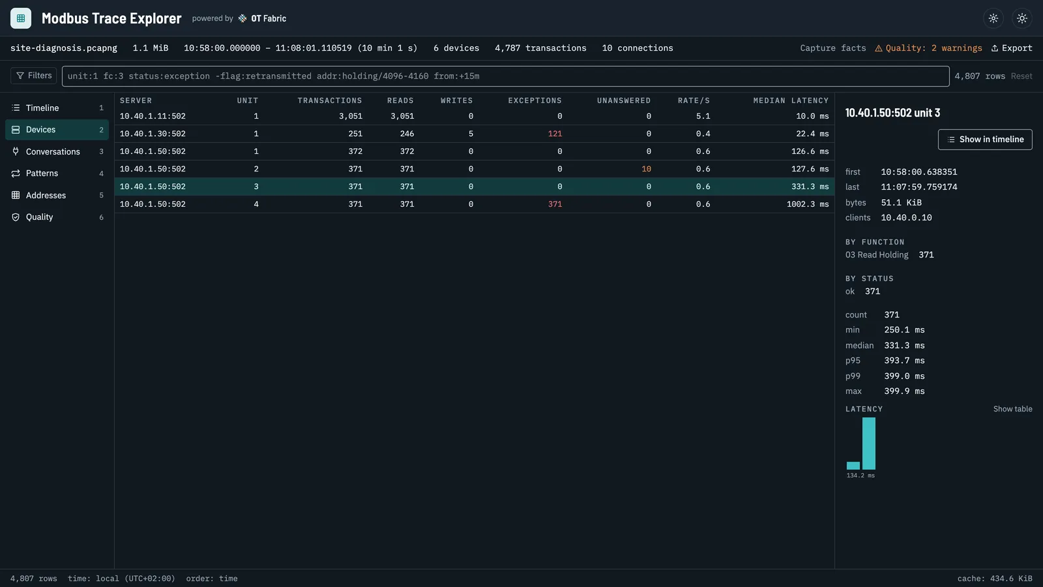Go to the Quality tab in sidebar
Image resolution: width=1043 pixels, height=587 pixels.
coord(57,217)
